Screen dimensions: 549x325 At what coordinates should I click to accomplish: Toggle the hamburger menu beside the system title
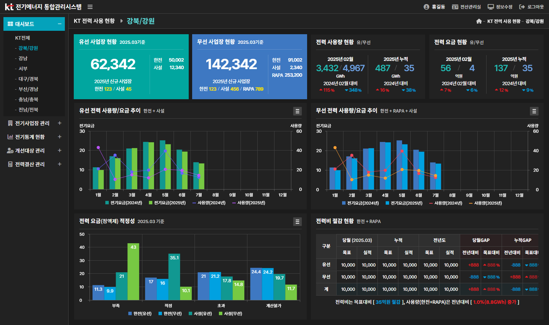pos(90,7)
